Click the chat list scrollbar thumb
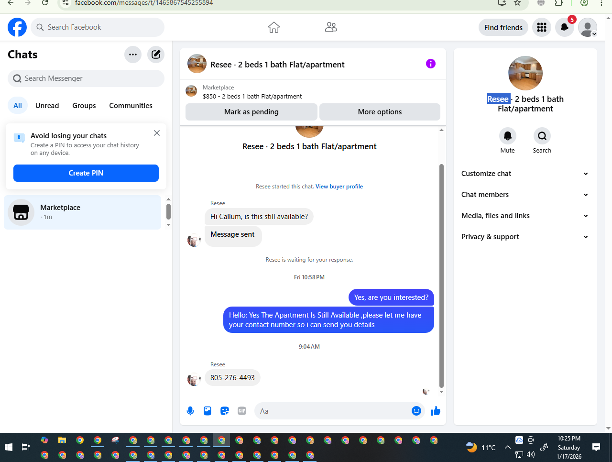 (168, 211)
